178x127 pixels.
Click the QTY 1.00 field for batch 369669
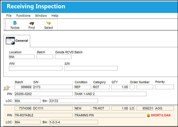(x=120, y=87)
